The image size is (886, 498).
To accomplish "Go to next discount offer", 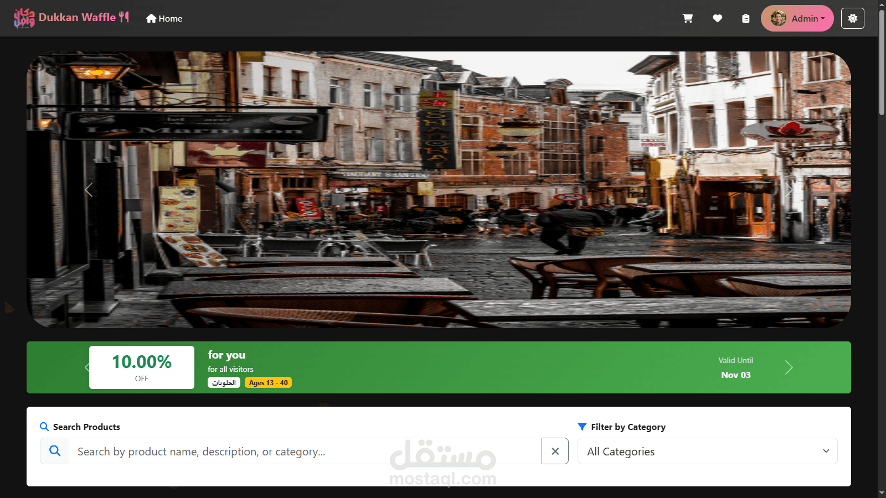I will 789,367.
